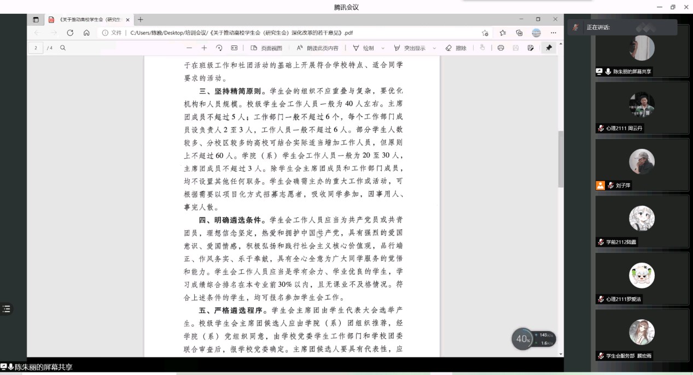Click bottom label 陈朱丽的屏幕共享

43,367
